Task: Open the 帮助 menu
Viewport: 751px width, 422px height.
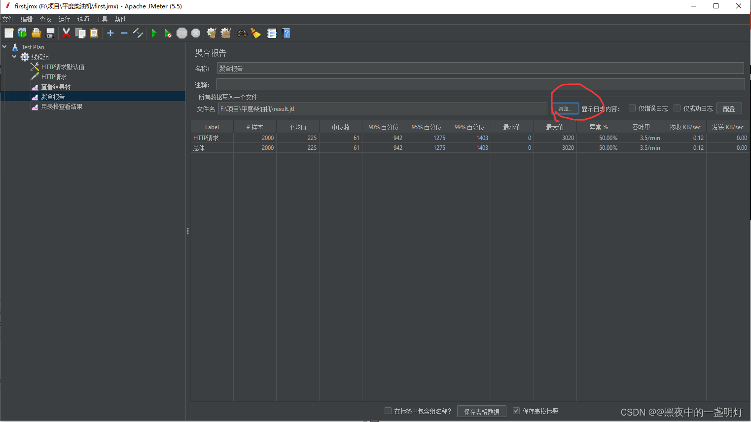Action: click(121, 19)
